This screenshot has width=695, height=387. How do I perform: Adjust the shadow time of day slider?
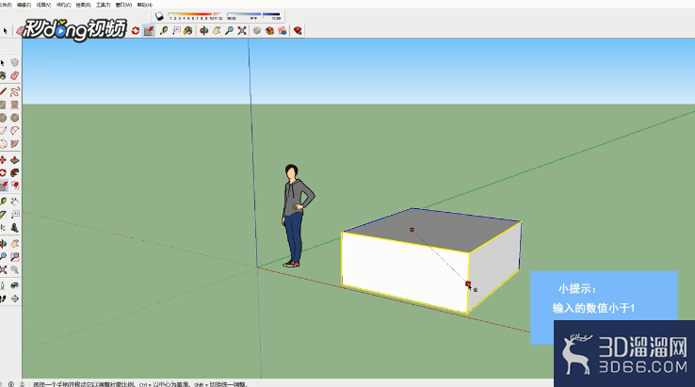point(253,16)
